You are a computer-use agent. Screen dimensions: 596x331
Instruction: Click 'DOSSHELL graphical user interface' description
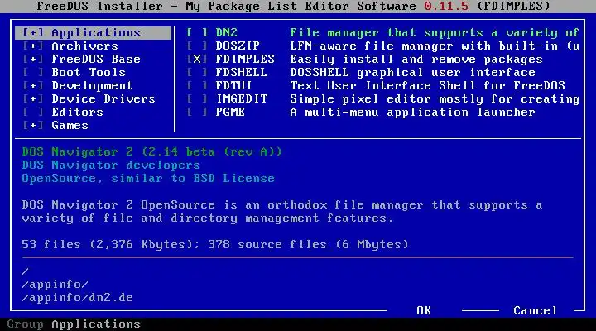click(x=413, y=73)
